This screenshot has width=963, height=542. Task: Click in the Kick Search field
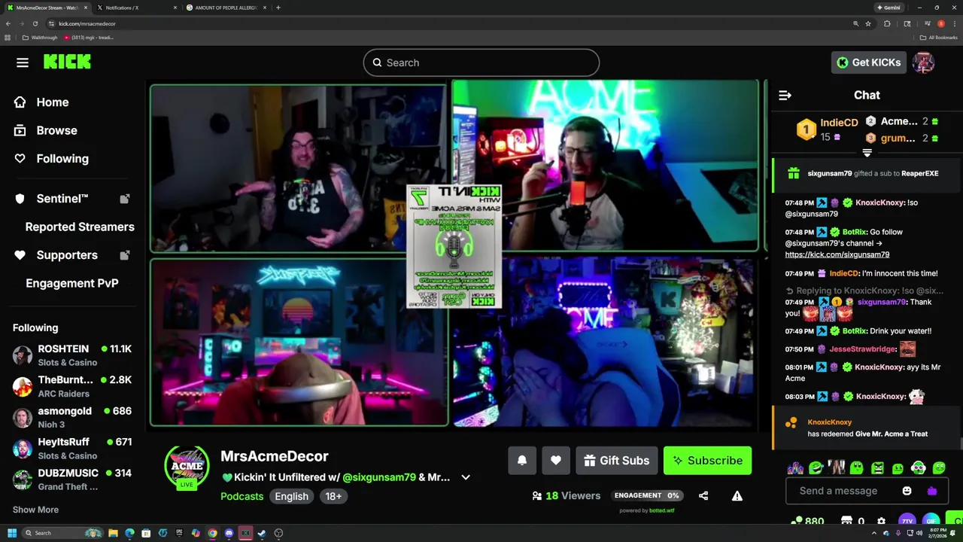(481, 62)
